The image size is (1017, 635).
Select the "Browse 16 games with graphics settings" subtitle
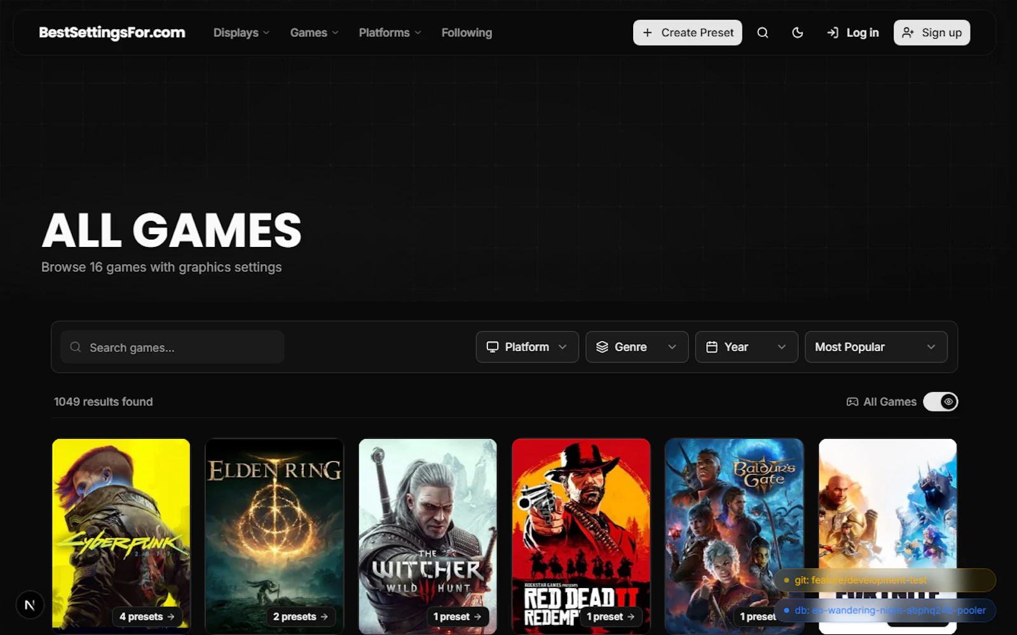(161, 267)
